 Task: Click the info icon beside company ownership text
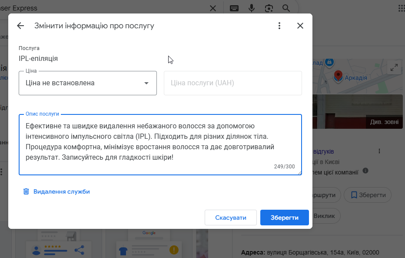coord(365,171)
